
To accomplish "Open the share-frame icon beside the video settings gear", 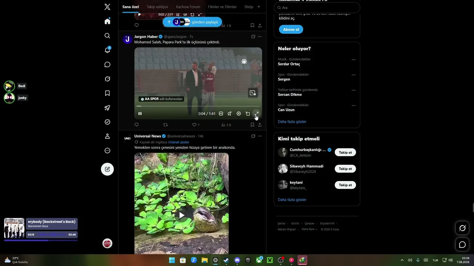I will (248, 114).
